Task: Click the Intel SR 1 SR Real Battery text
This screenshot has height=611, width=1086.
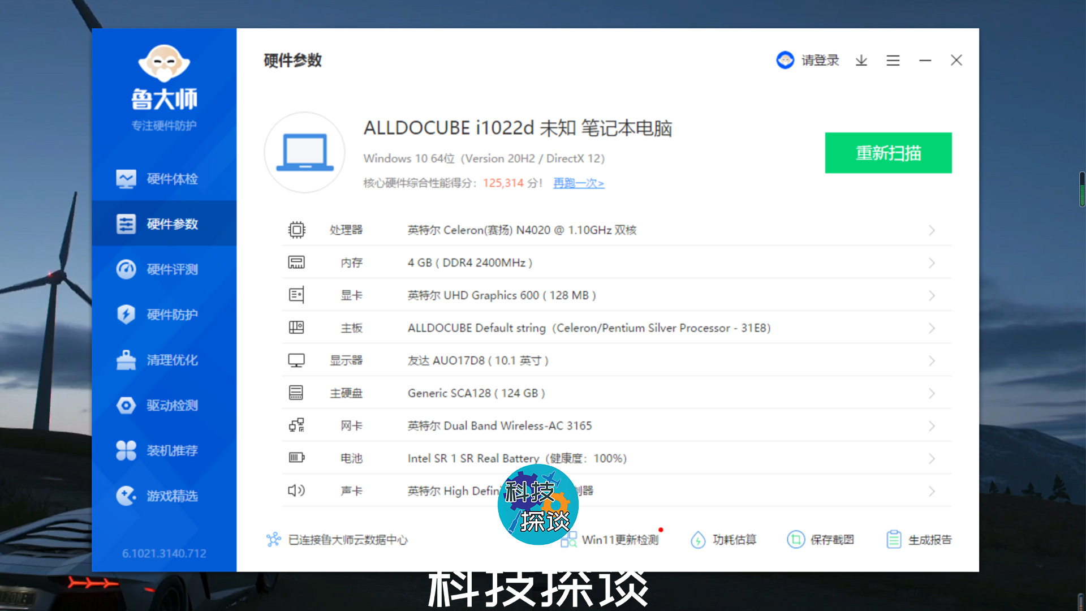Action: [x=517, y=458]
